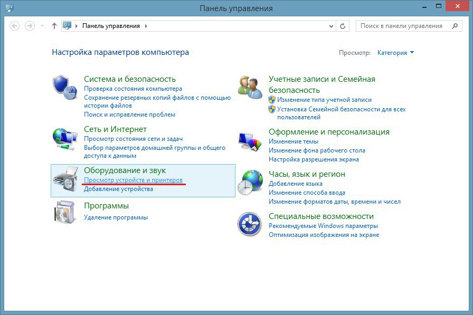Minimize the Панель управления window
This screenshot has height=315, width=473.
(x=424, y=7)
